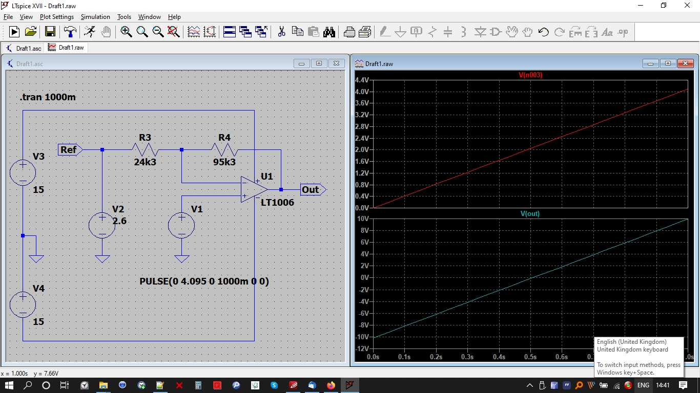Select the Place Diode icon
Viewport: 700px width, 393px height.
point(480,32)
